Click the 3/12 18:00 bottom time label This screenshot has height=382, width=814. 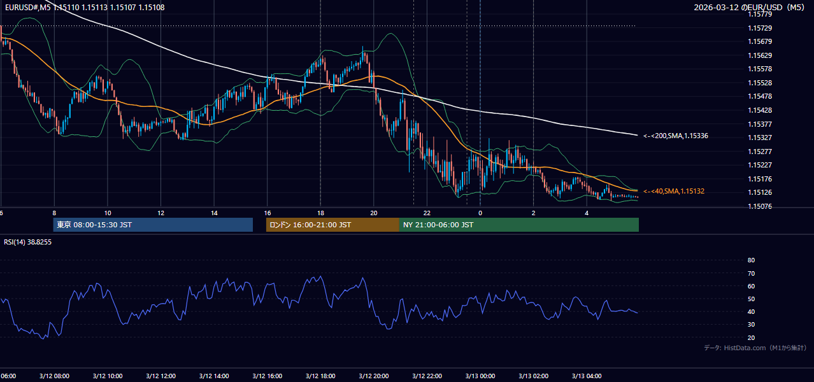click(x=320, y=376)
